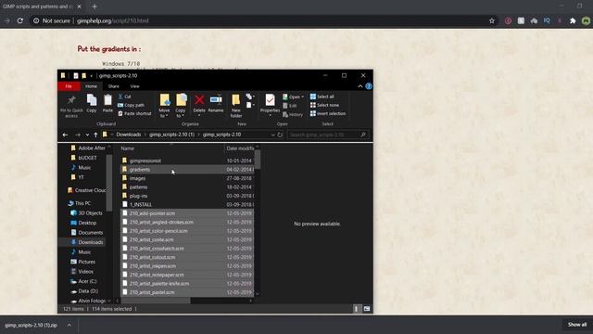Open the recent locations dropdown arrow
The height and width of the screenshot is (334, 593).
pyautogui.click(x=87, y=135)
